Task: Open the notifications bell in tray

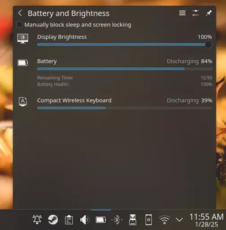Action: click(37, 220)
